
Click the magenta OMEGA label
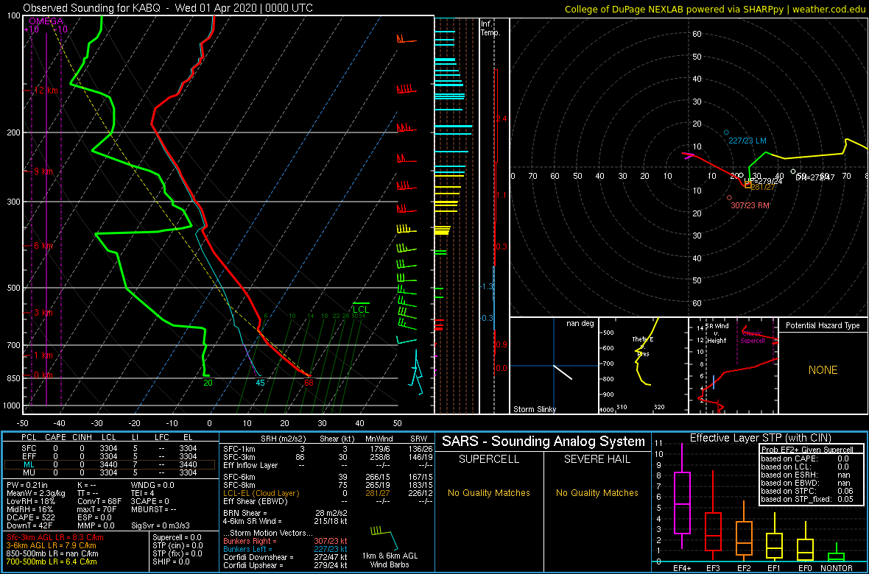coord(46,21)
